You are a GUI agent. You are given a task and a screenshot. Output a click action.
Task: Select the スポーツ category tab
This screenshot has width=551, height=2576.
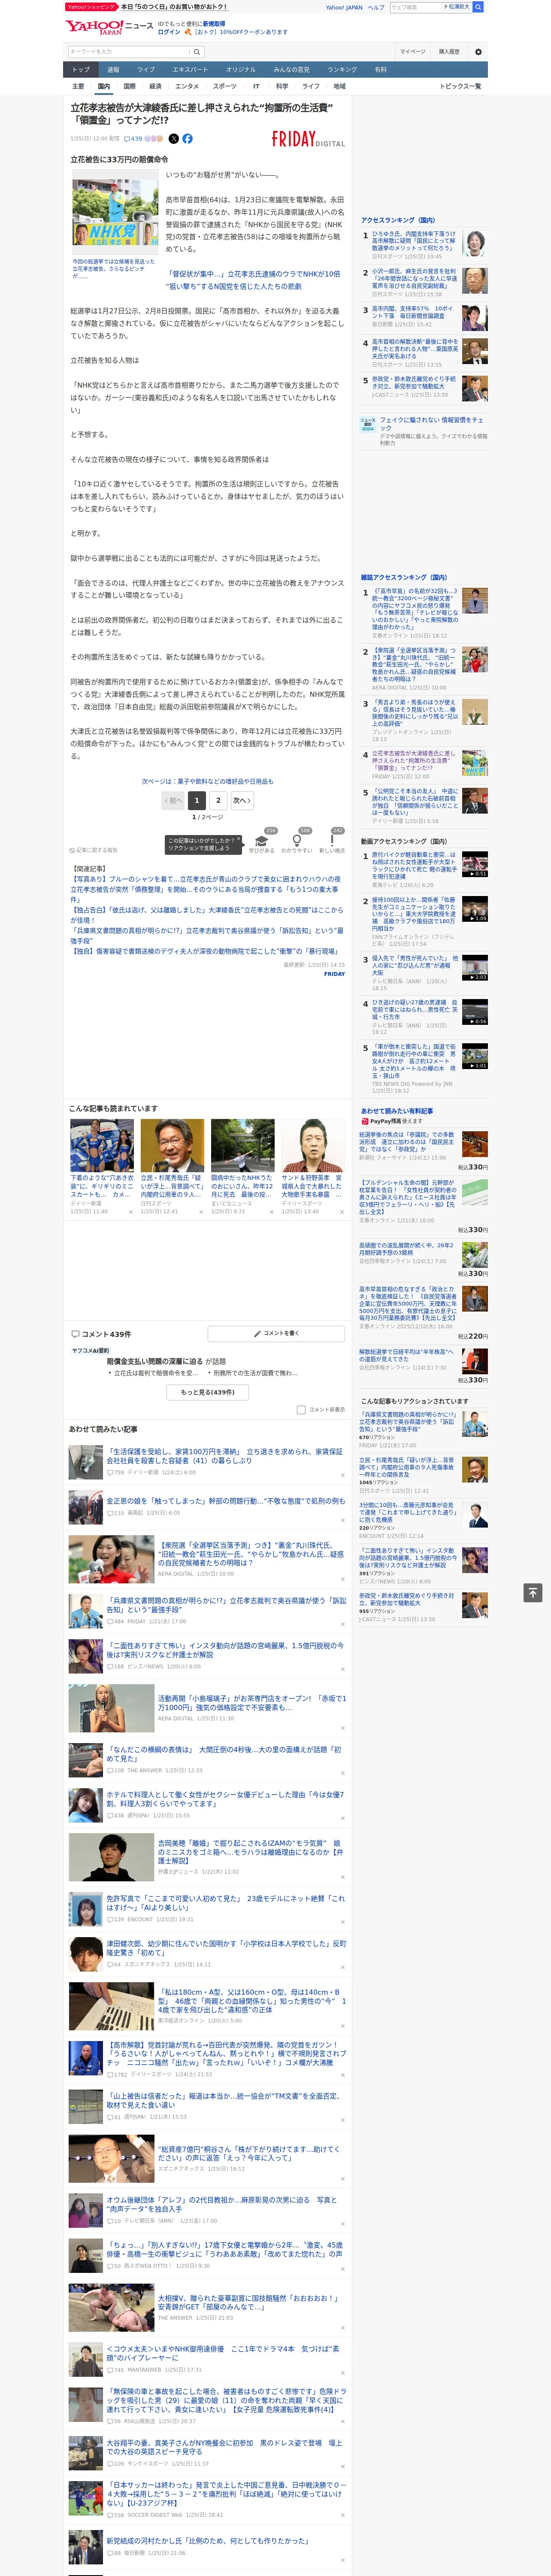[x=225, y=86]
